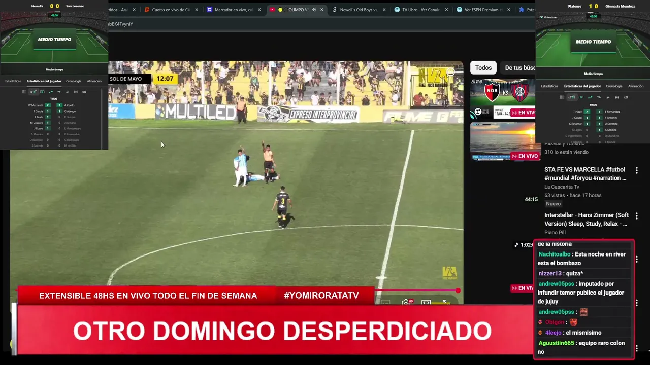Screen dimensions: 650x365
Task: Click Aguustiin665 username in chat
Action: point(557,343)
